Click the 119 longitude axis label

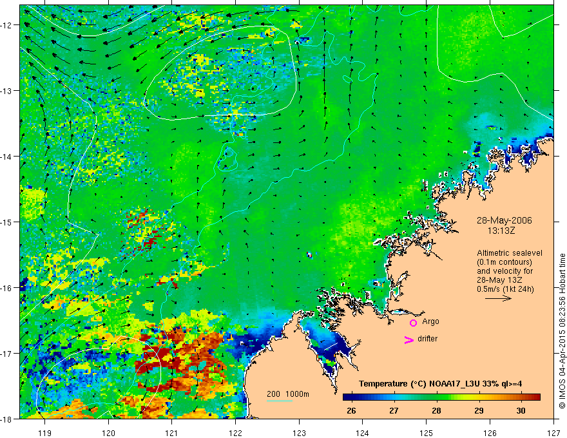44,433
